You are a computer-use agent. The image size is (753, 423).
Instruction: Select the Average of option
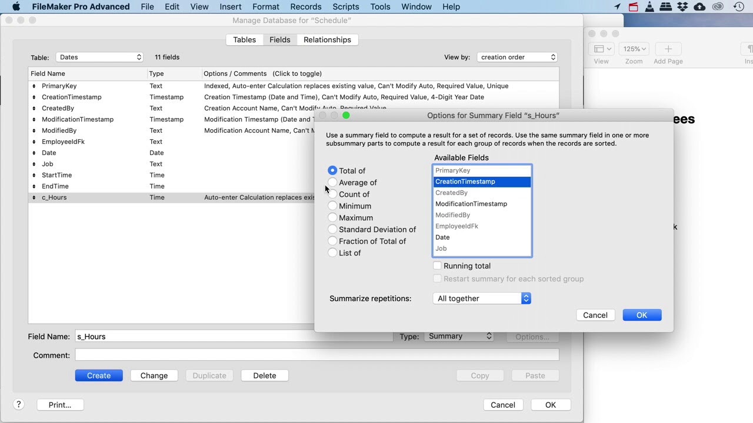332,182
